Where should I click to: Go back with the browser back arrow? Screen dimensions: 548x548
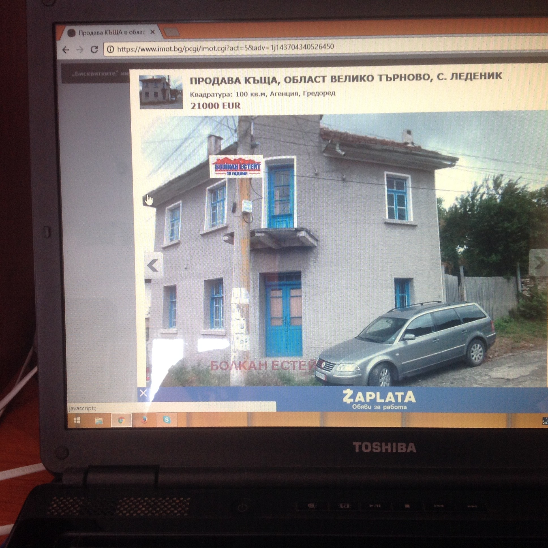pos(65,50)
